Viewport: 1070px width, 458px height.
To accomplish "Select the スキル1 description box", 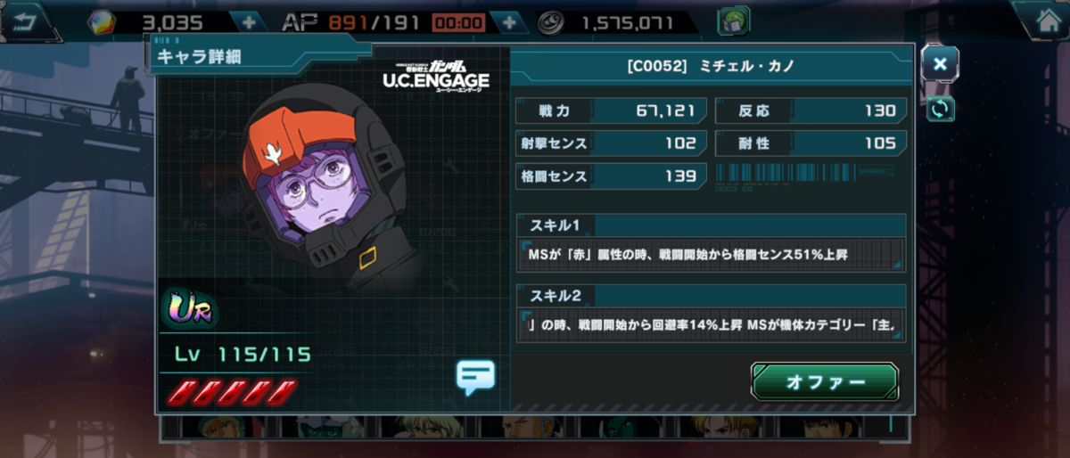I will point(711,255).
